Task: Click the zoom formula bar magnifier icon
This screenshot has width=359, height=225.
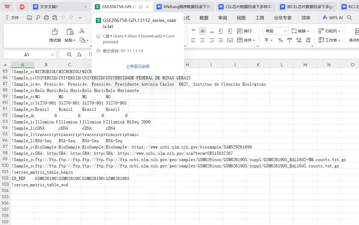Action: (x=69, y=55)
